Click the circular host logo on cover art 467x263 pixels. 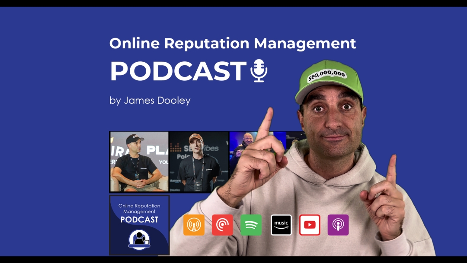[139, 240]
